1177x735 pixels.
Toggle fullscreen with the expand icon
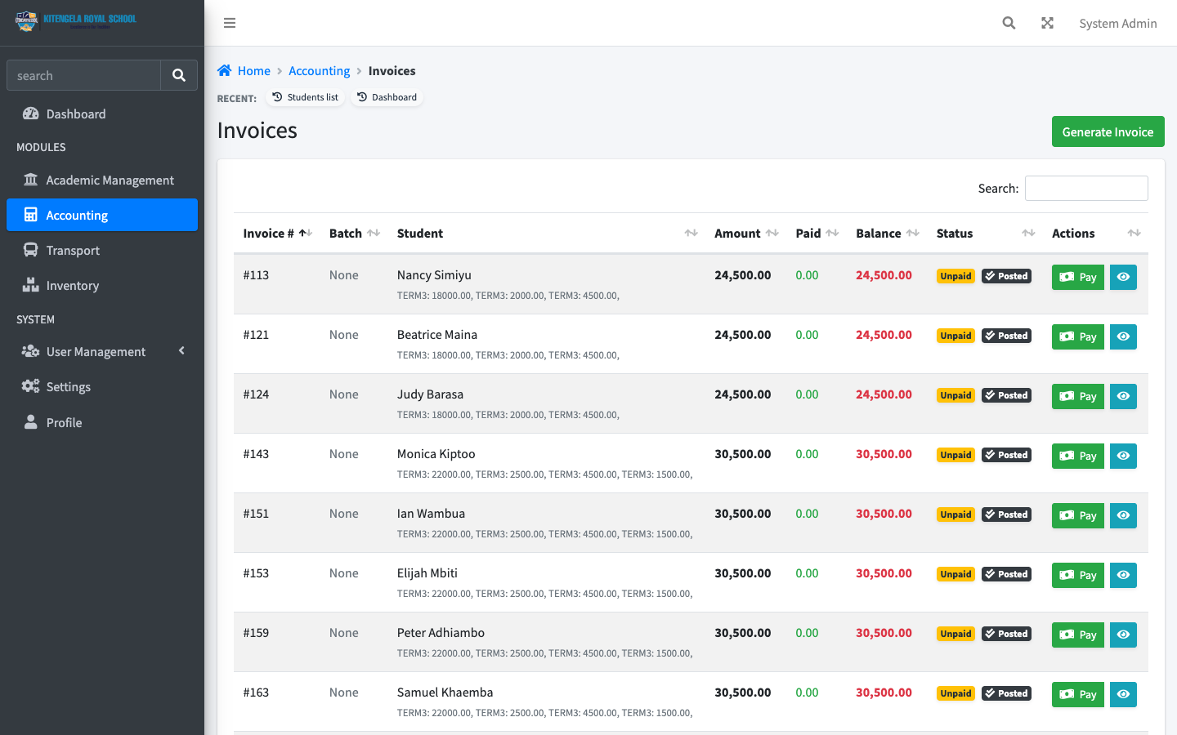click(1047, 23)
